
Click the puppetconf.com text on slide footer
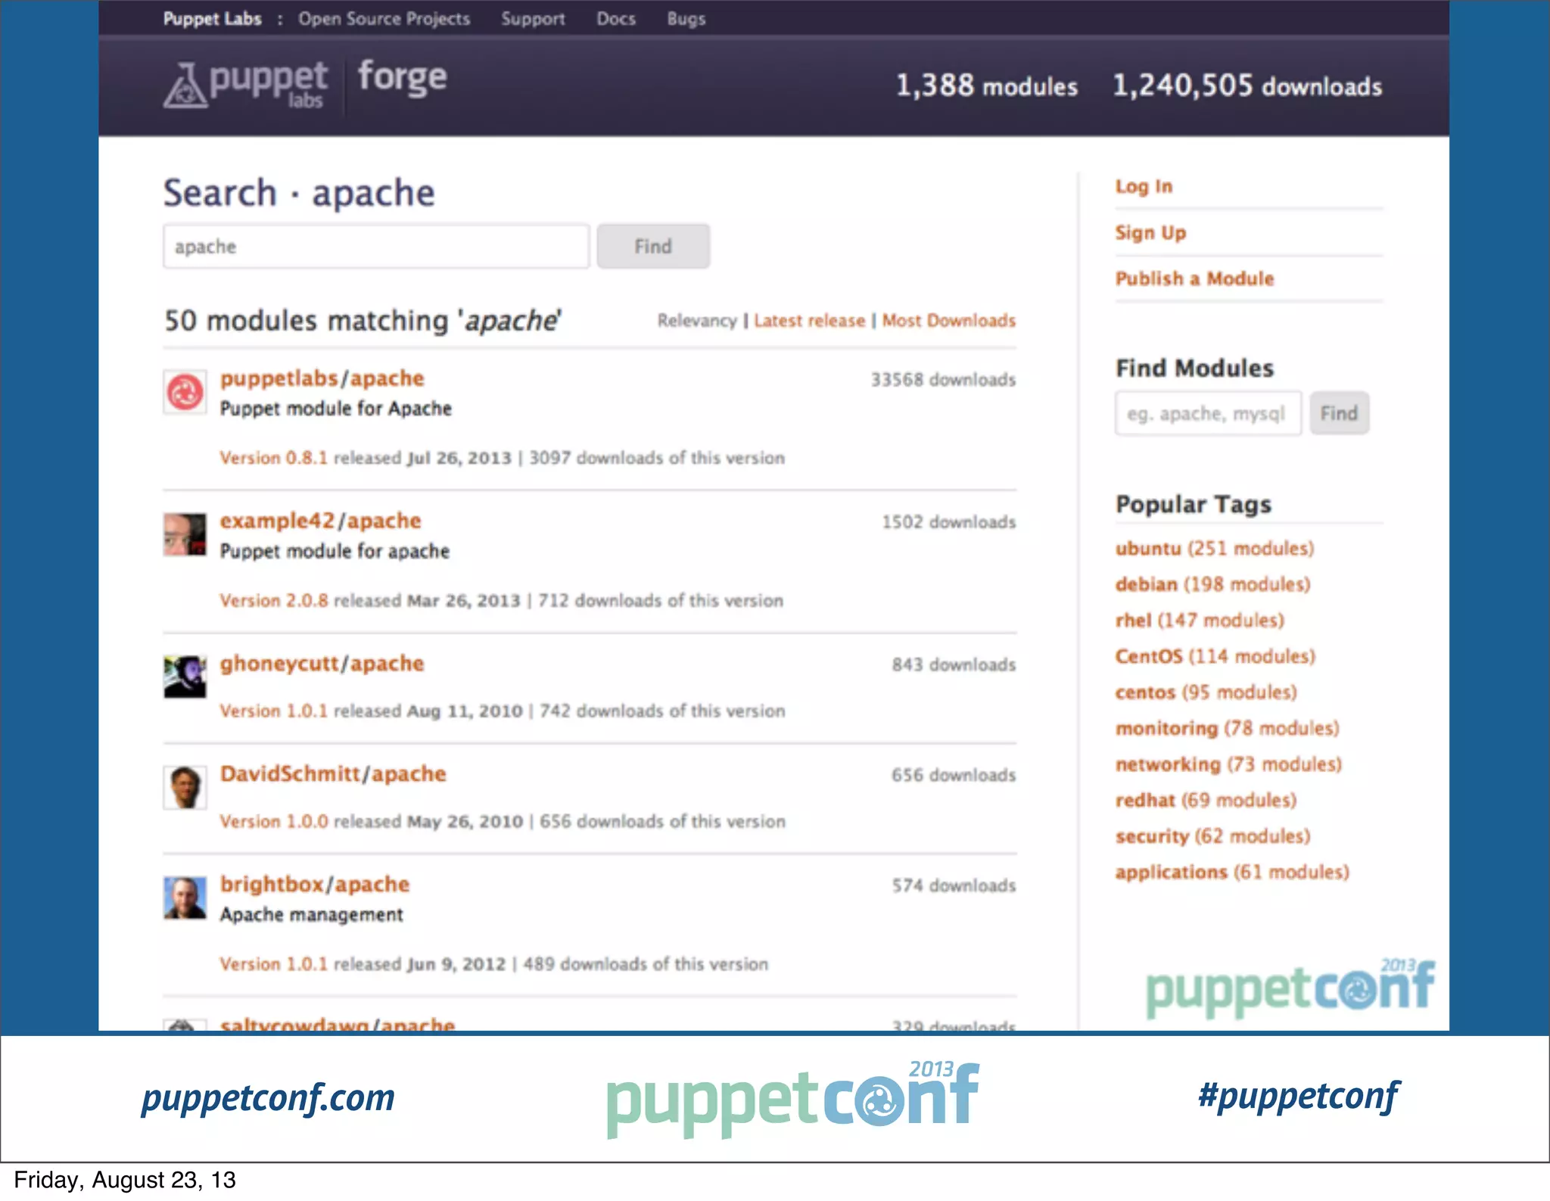[268, 1097]
